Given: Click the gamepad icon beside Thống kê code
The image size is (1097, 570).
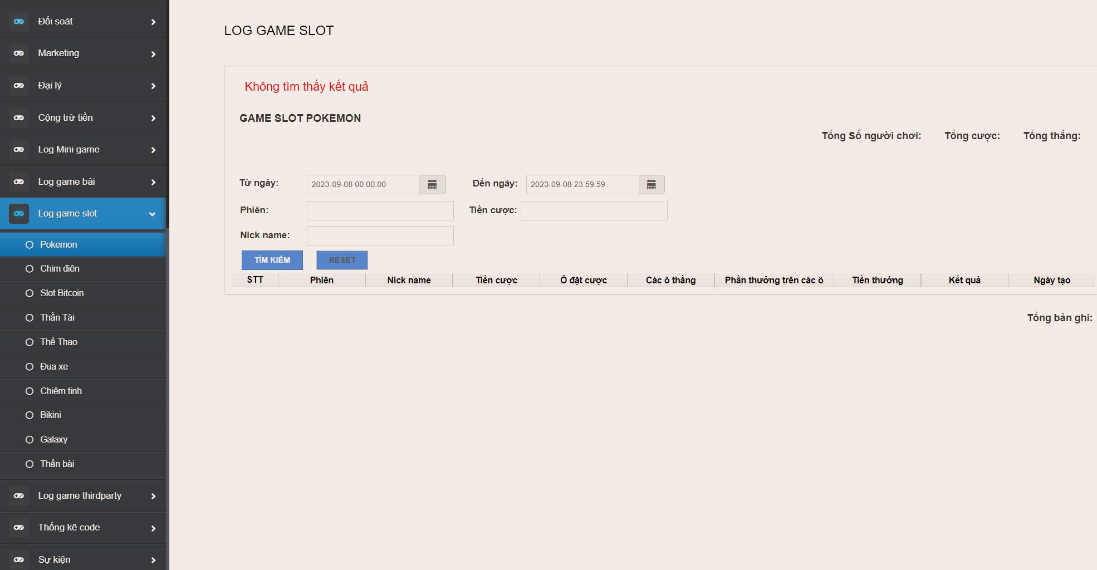Looking at the screenshot, I should point(19,528).
